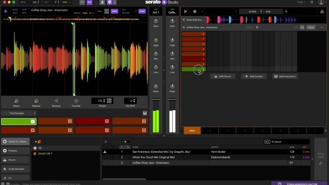Click the purple Twitch-style icon in top bar

click(109, 2)
